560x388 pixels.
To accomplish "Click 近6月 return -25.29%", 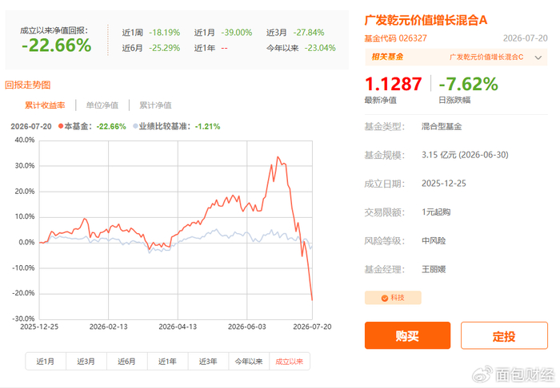I will click(x=164, y=48).
